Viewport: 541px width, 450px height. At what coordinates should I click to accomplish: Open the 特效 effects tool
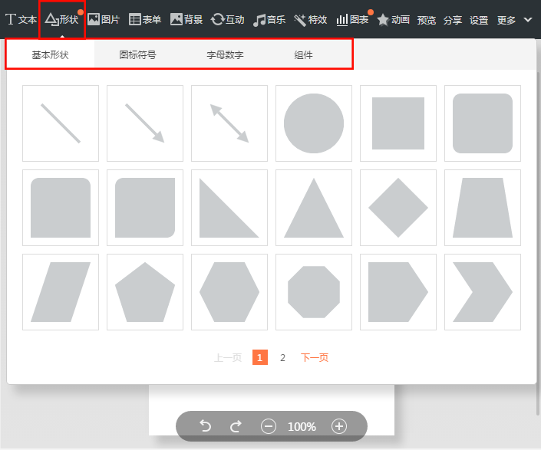[x=311, y=20]
